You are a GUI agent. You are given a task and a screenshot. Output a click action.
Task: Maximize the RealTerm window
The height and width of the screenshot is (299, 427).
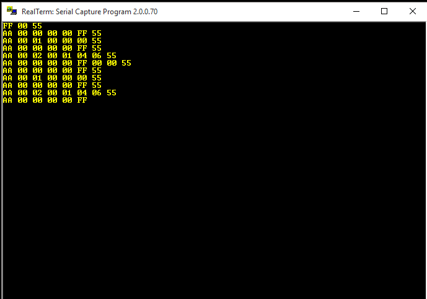click(x=384, y=11)
